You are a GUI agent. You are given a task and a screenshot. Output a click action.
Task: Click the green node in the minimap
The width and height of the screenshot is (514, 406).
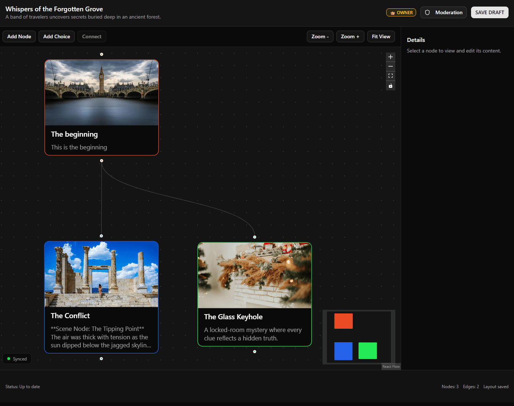[367, 351]
